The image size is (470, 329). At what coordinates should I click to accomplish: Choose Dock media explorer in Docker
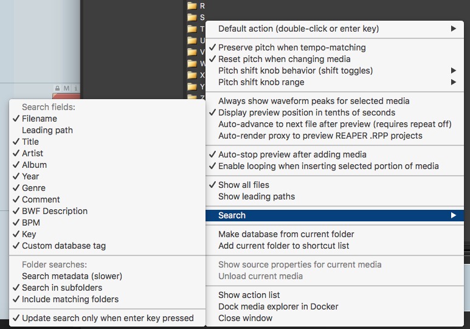click(278, 306)
